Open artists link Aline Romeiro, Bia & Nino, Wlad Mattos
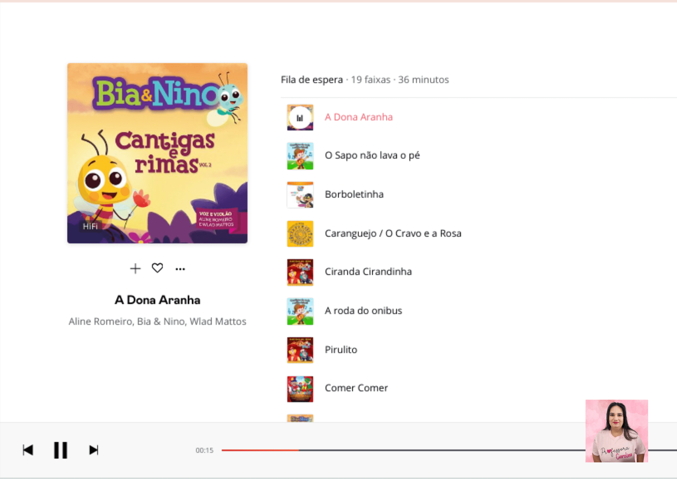This screenshot has height=479, width=677. click(x=157, y=321)
